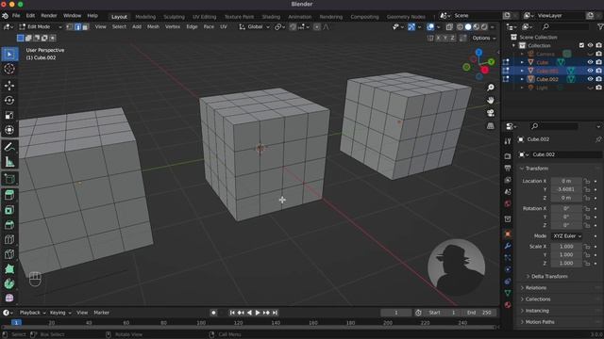Select the Smooth tool
The width and height of the screenshot is (604, 339).
pyautogui.click(x=9, y=298)
